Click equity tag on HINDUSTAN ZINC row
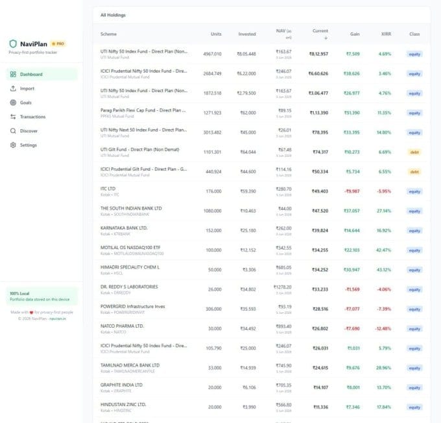This screenshot has width=441, height=423. point(414,407)
